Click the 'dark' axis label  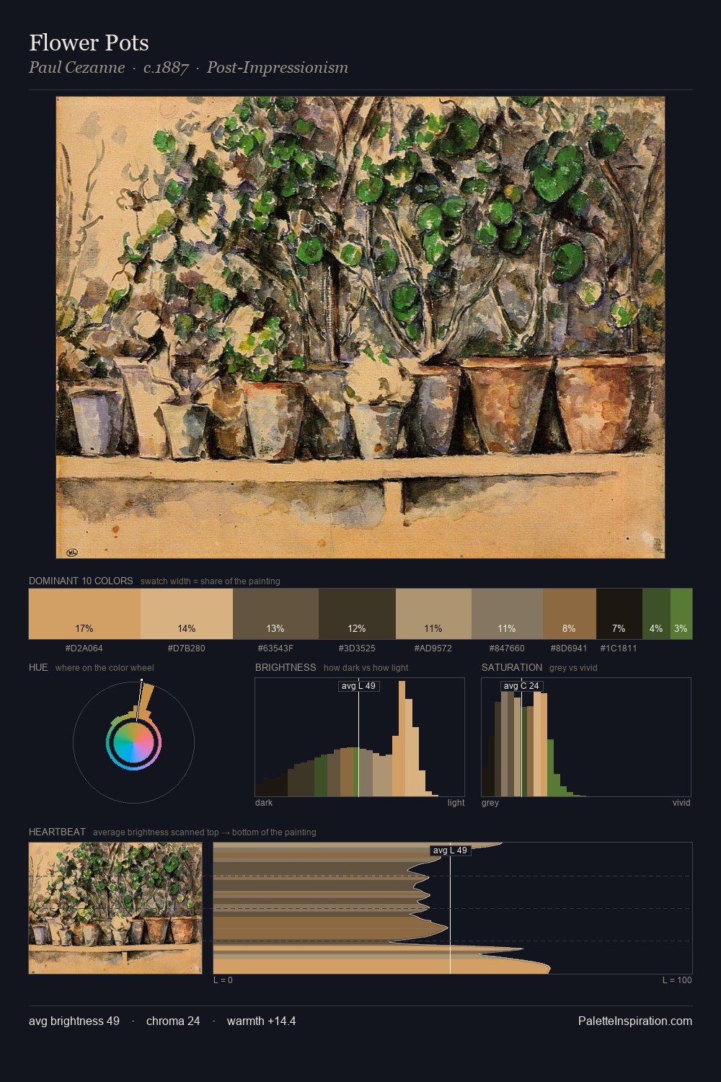click(x=264, y=803)
